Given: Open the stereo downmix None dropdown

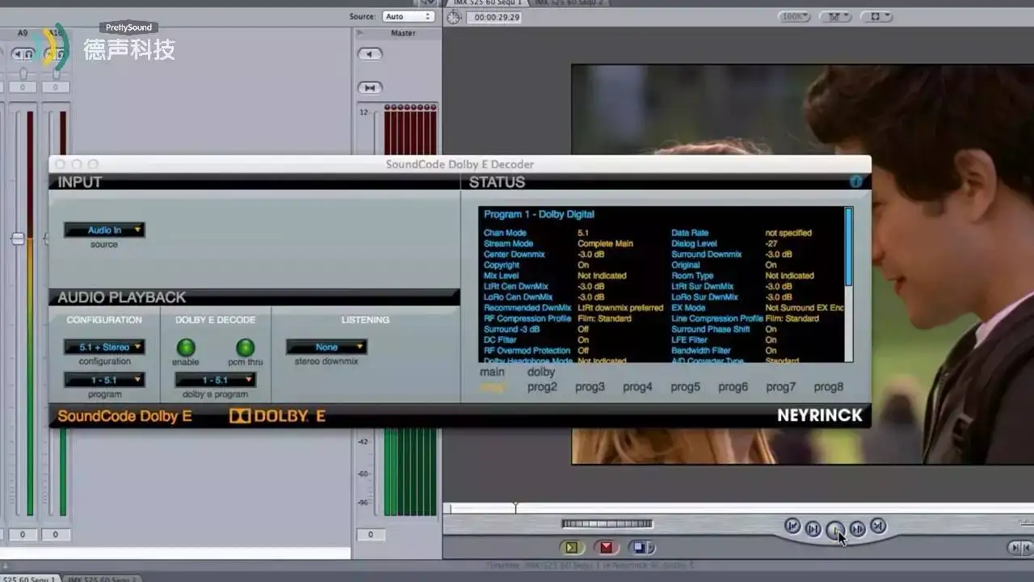Looking at the screenshot, I should (x=326, y=346).
